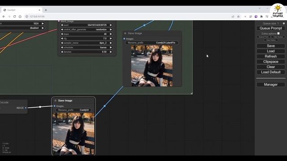
Task: Click the IMAGE output port of Decode node
Action: click(x=26, y=108)
